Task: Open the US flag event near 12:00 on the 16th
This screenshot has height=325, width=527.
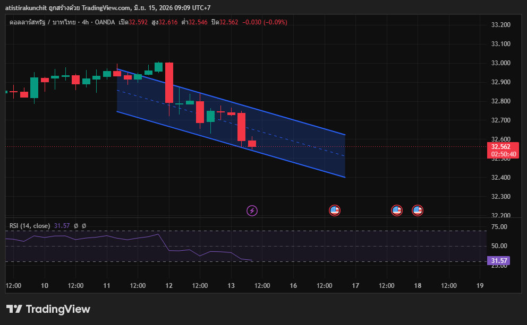Action: [334, 210]
